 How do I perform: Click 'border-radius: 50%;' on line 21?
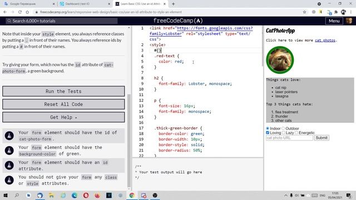point(180,151)
